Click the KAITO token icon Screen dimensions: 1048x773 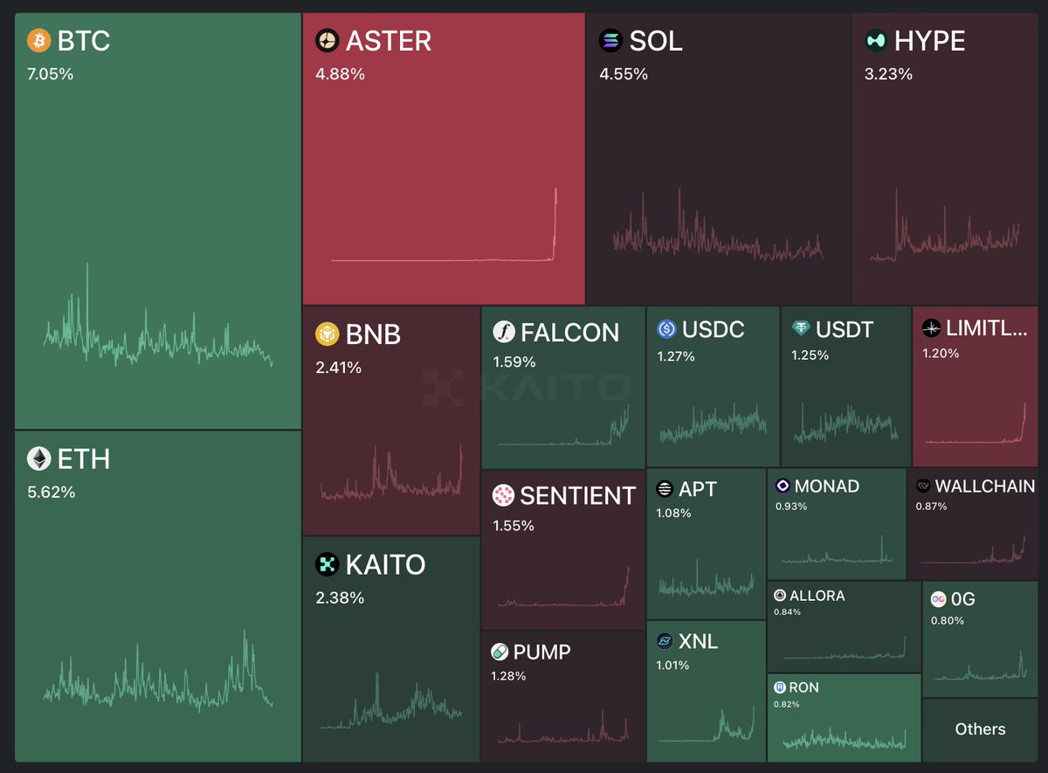click(x=327, y=564)
